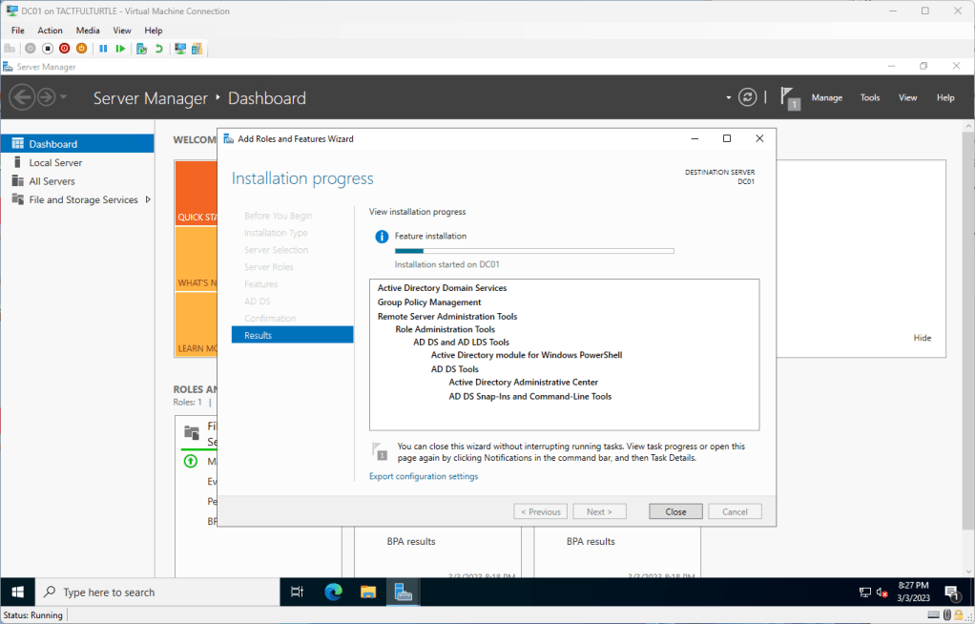Select Local Server in the sidebar
The height and width of the screenshot is (624, 975).
point(55,162)
